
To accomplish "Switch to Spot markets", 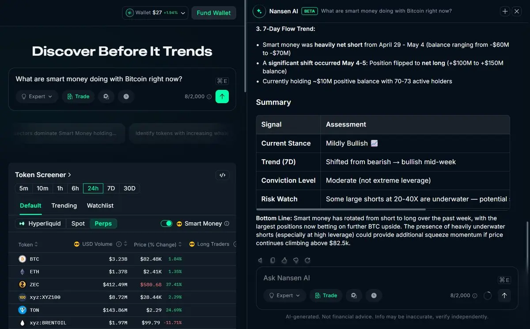I will [78, 224].
